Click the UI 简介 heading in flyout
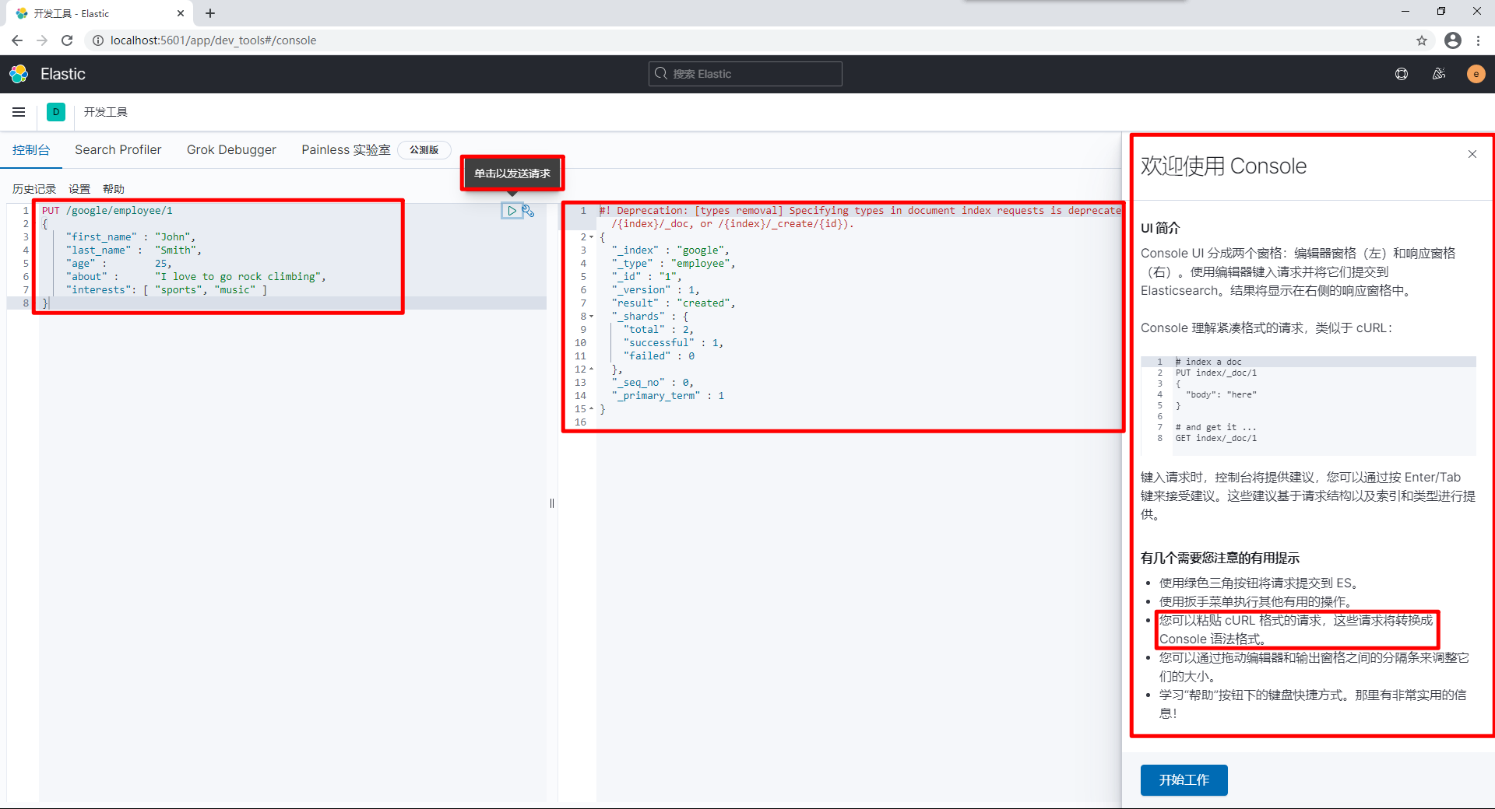This screenshot has height=809, width=1495. click(1160, 228)
